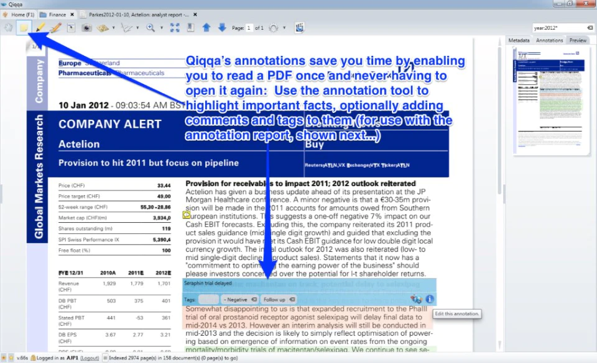Screen dimensions: 597x363
Task: Go to previous page with up arrow
Action: [206, 27]
